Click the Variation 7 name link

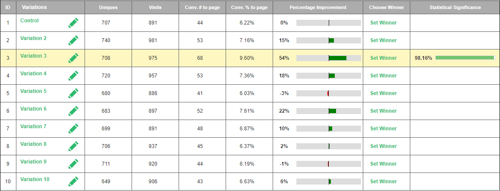pyautogui.click(x=34, y=126)
